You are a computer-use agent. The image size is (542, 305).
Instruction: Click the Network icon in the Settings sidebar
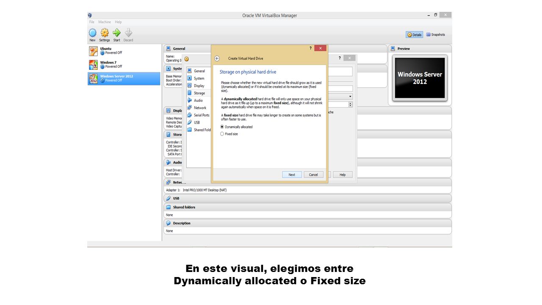point(190,108)
